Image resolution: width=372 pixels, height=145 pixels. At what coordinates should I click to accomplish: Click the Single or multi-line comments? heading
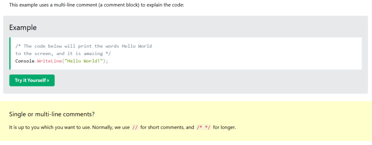tap(52, 114)
